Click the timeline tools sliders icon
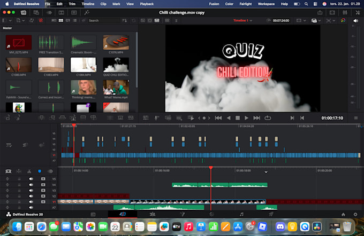 pos(146,118)
